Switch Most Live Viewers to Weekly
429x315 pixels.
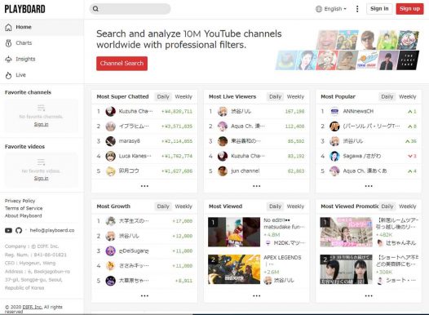(295, 96)
